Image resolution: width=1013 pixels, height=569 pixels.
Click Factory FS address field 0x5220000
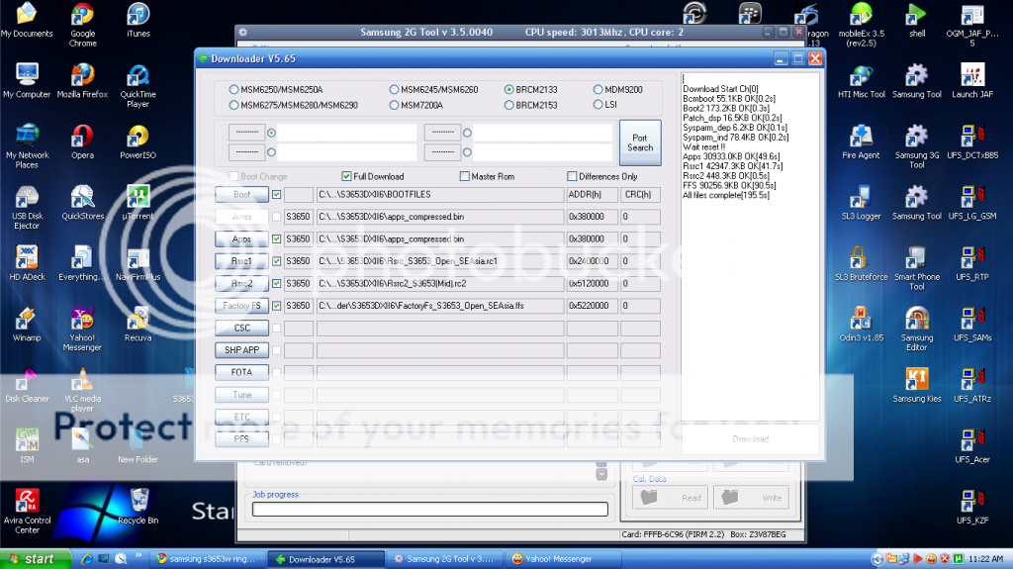(592, 305)
